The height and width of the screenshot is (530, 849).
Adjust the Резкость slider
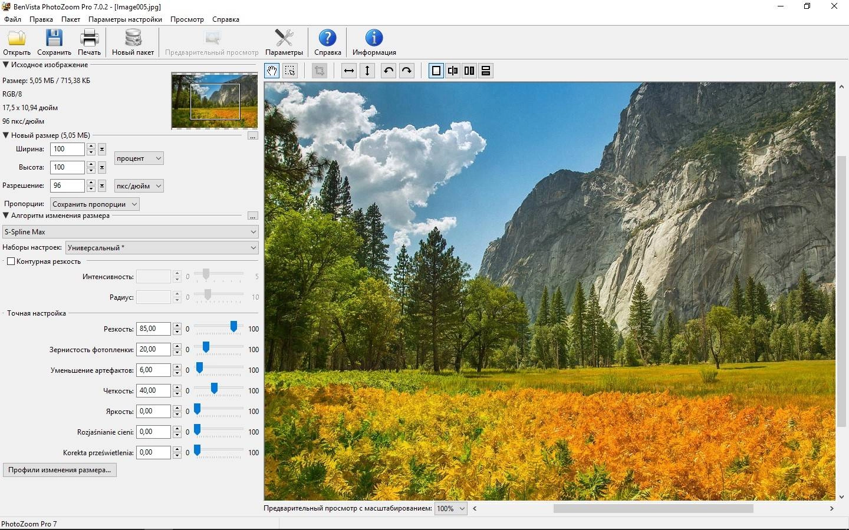pos(233,326)
